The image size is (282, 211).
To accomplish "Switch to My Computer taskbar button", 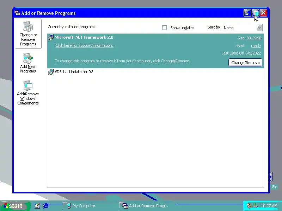I will [x=90, y=206].
